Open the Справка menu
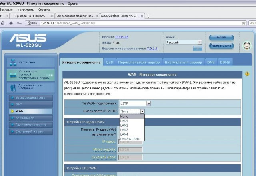256x176 pixels. point(44,10)
